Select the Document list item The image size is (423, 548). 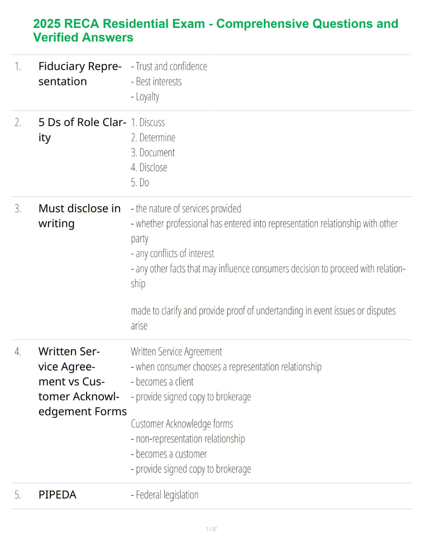[153, 152]
